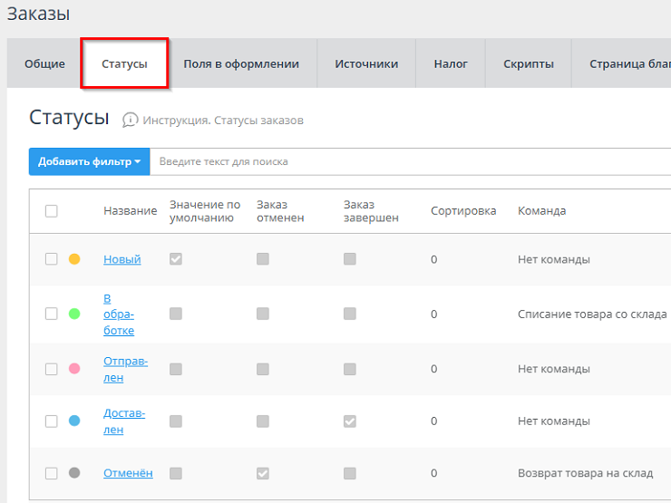Click the search text input field
Viewport: 671px width, 503px height.
click(408, 162)
